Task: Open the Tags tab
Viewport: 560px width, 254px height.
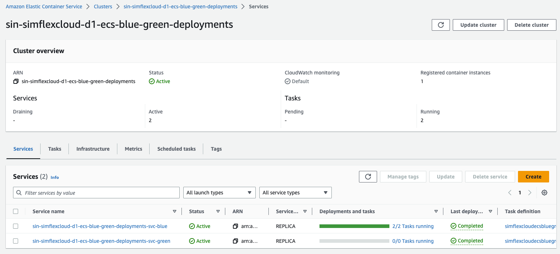Action: pyautogui.click(x=216, y=149)
